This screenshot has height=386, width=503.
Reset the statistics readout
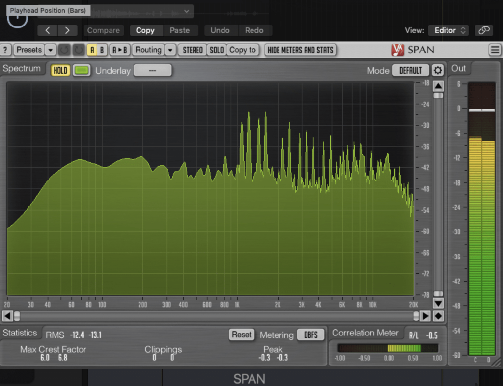242,335
